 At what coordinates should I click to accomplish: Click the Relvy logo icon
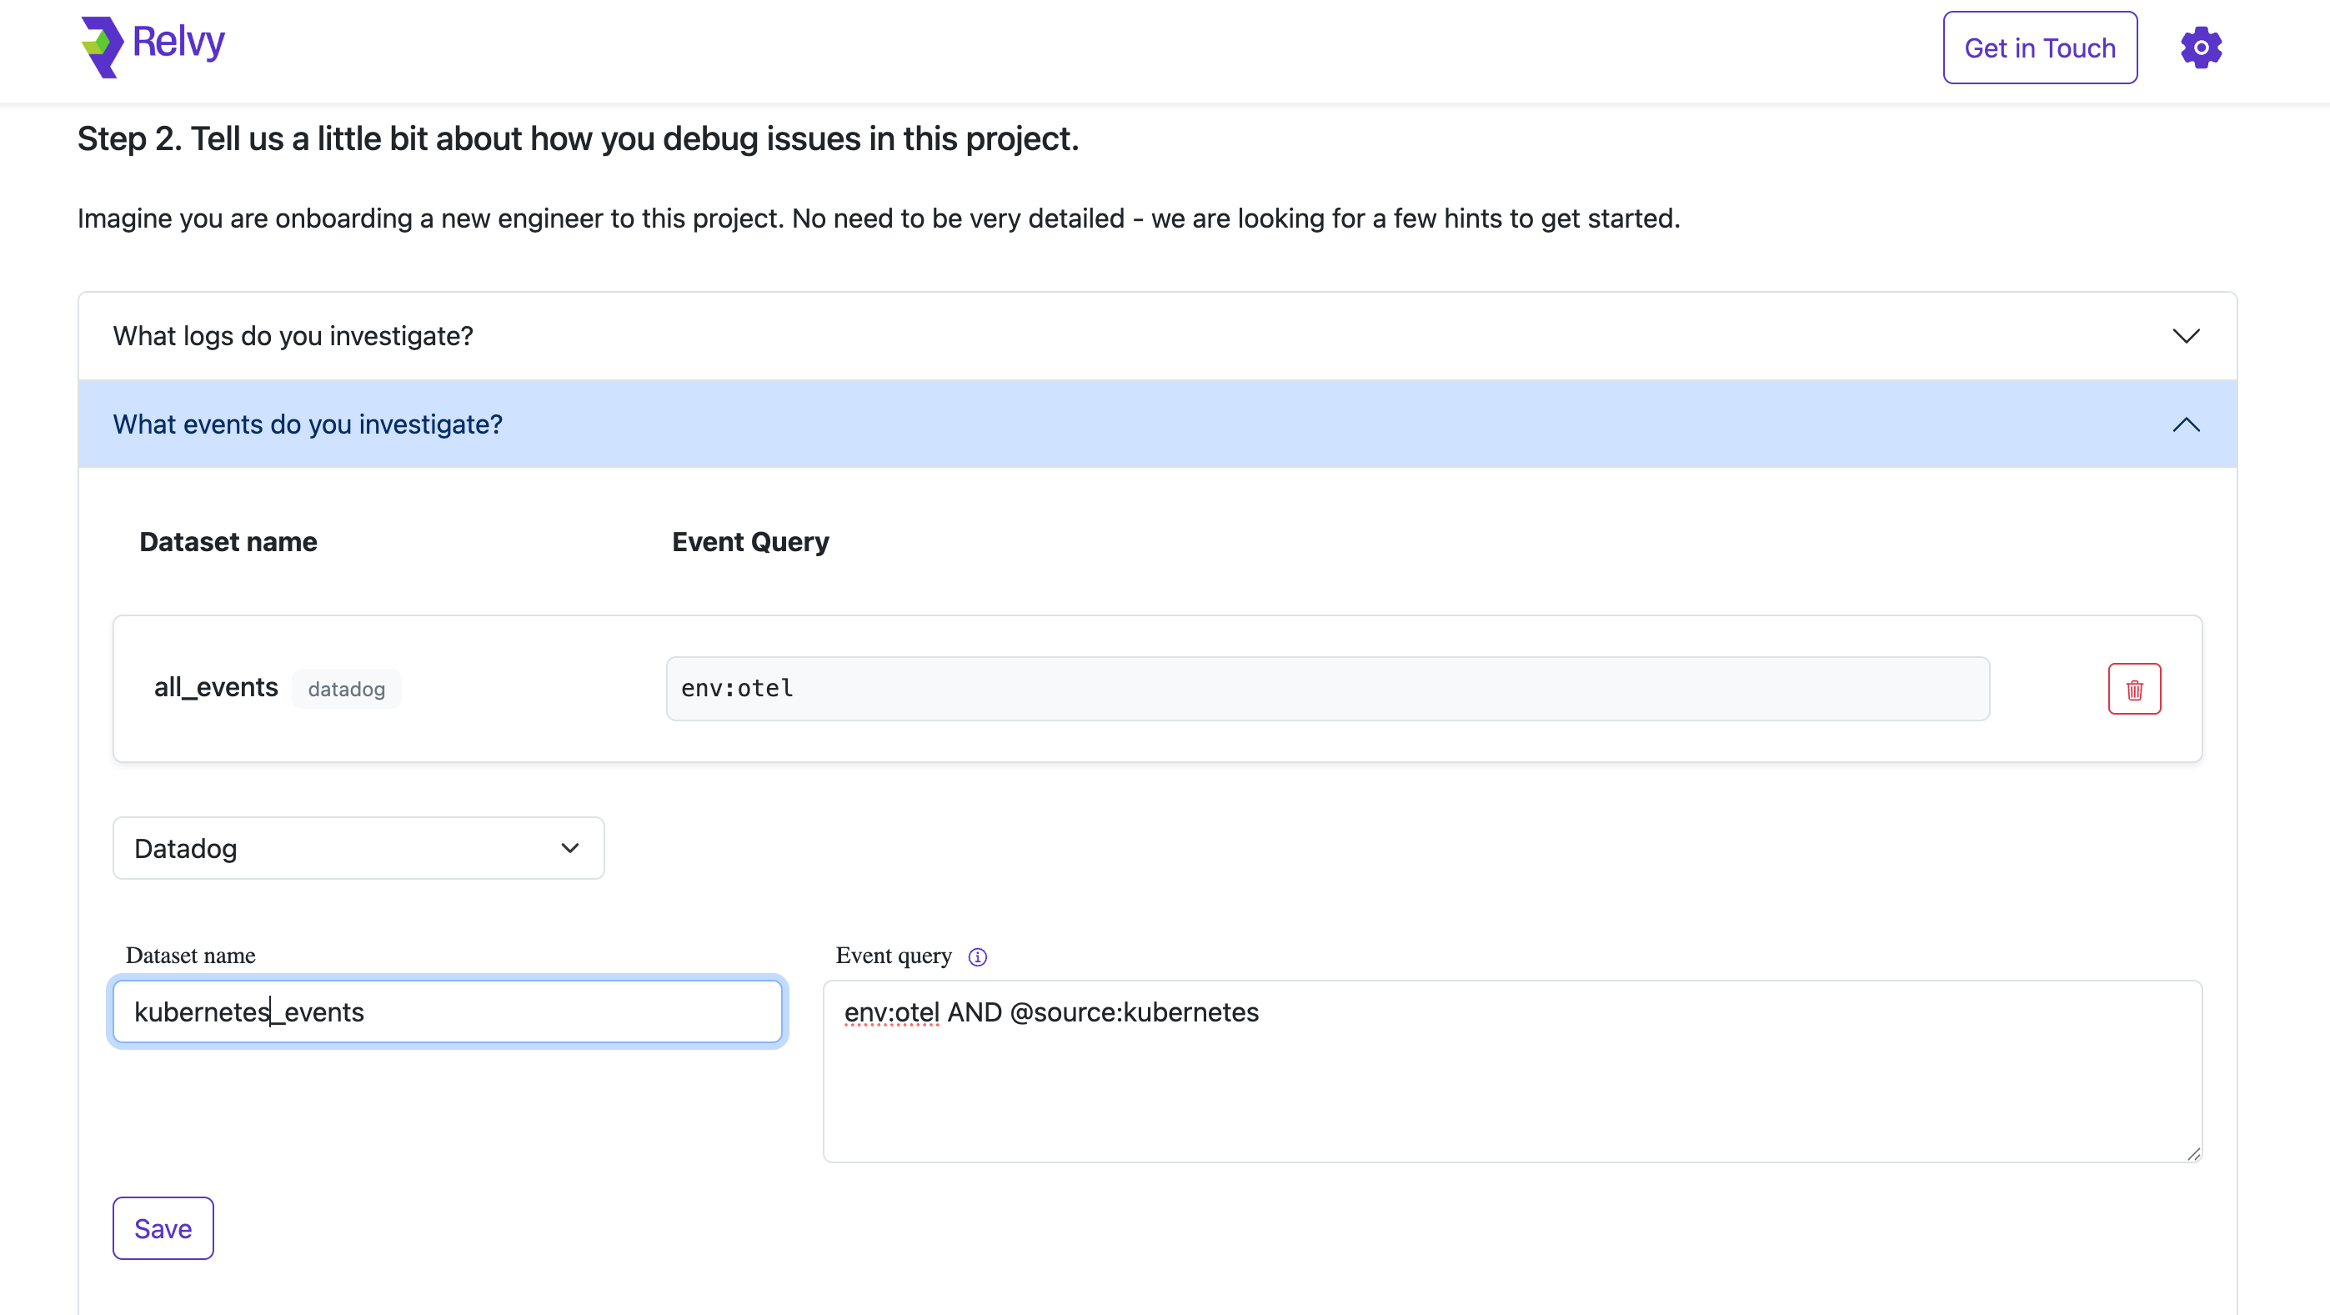[102, 47]
